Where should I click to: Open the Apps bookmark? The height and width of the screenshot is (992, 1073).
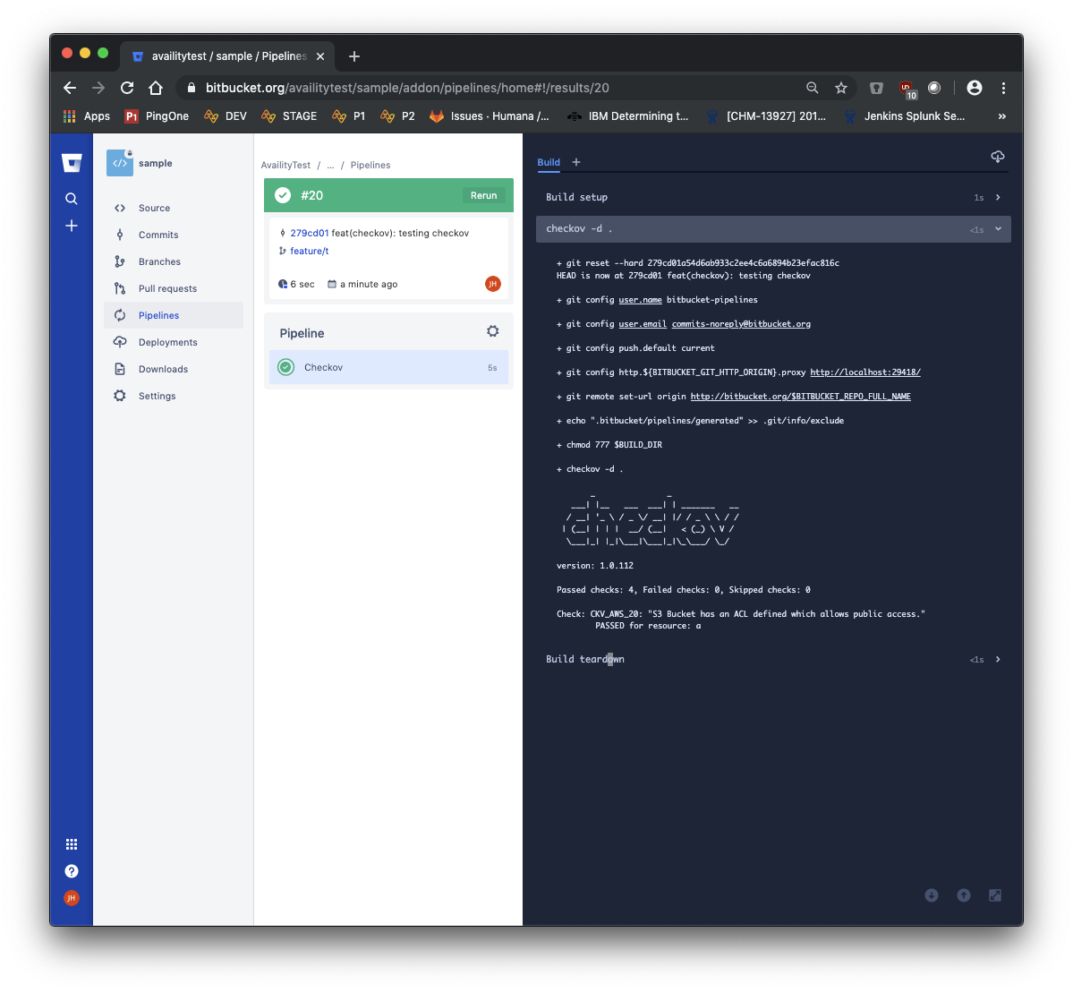[86, 116]
